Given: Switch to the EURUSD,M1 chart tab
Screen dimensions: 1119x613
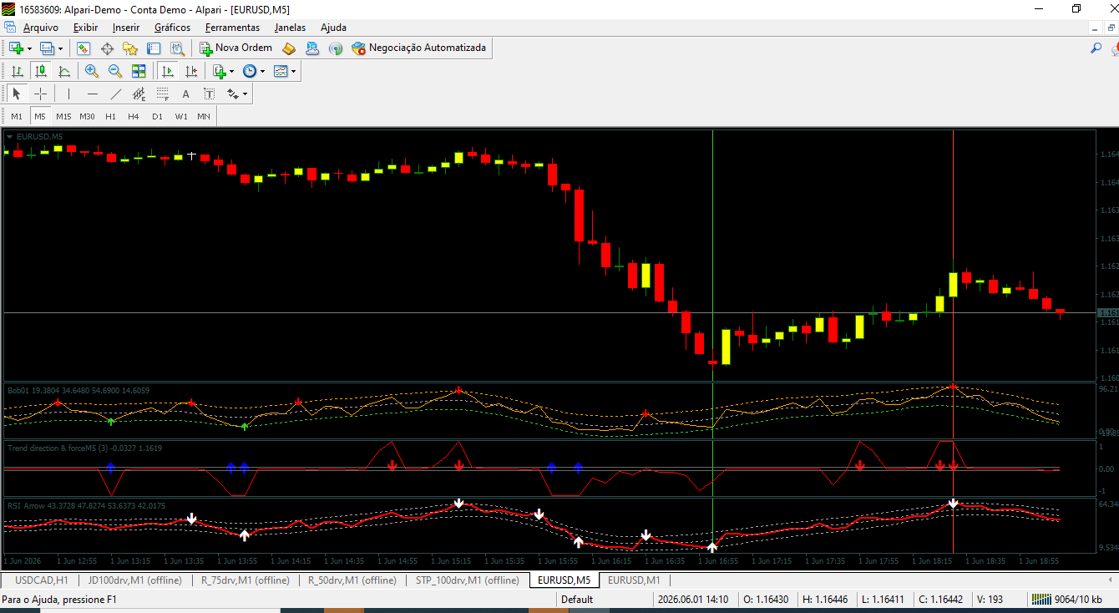Looking at the screenshot, I should point(634,580).
